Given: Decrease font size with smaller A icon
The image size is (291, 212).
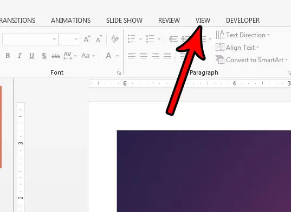Looking at the screenshot, I should (x=99, y=39).
